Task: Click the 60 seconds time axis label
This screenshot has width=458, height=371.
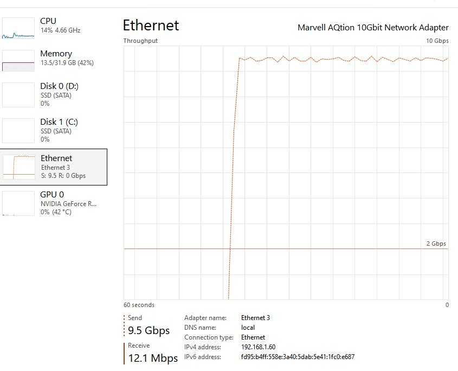Action: 139,305
